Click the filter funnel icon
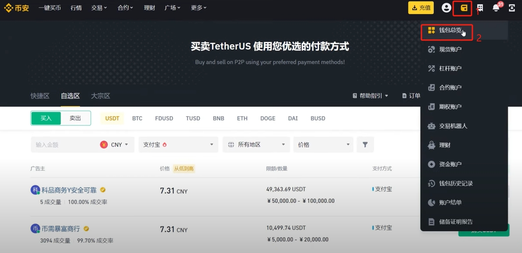Viewport: 522px width, 253px height. 365,145
